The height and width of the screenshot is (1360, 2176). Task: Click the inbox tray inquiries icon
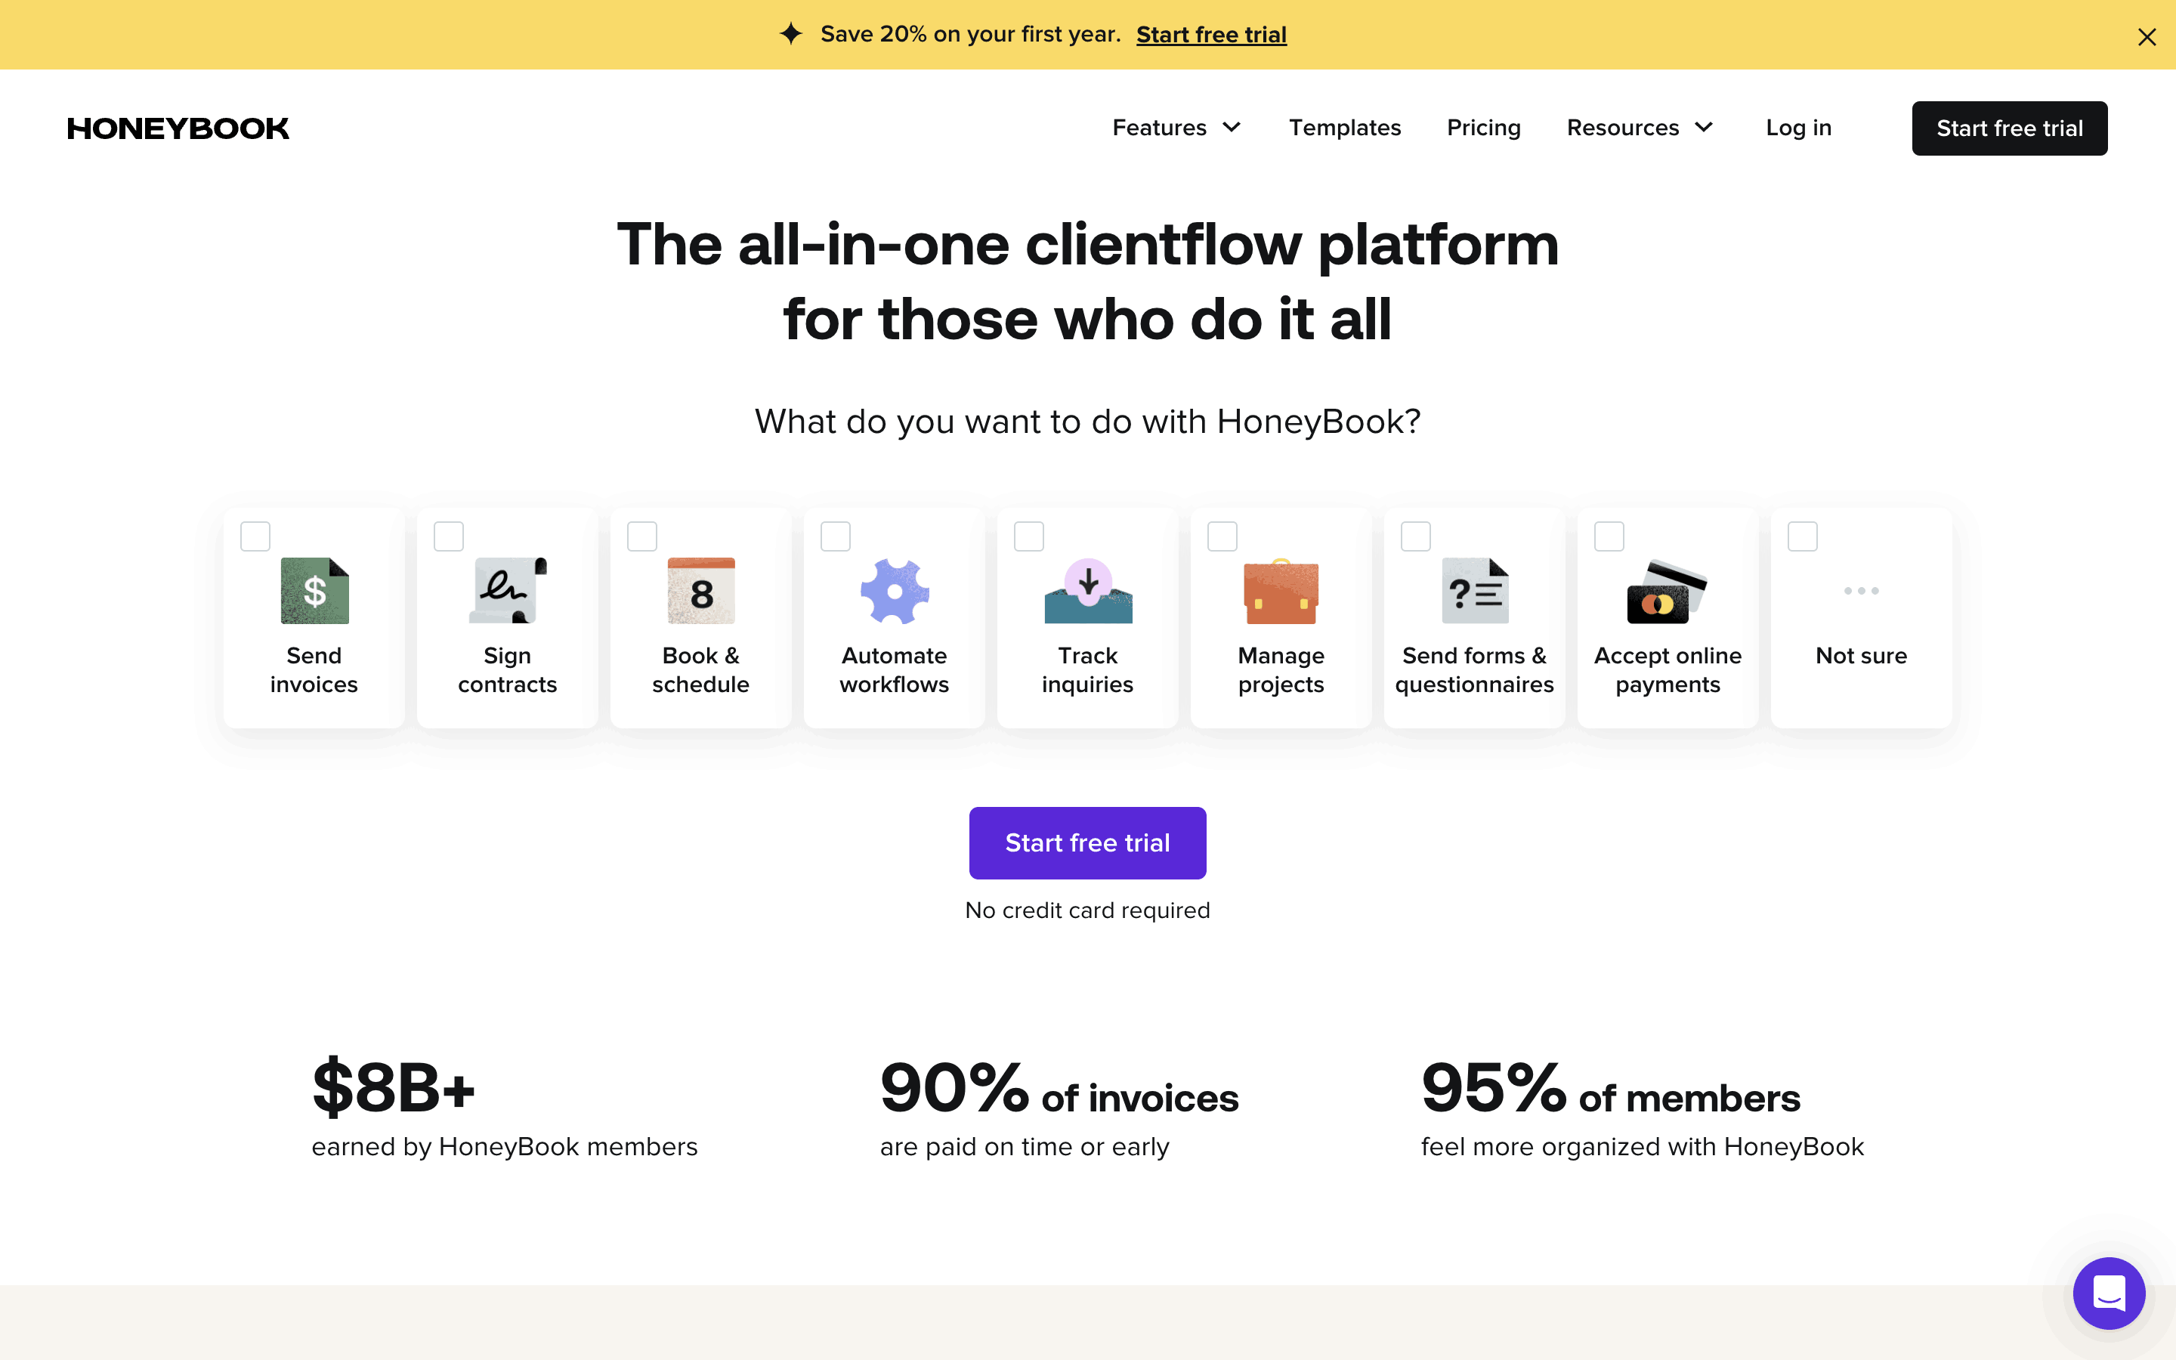click(x=1087, y=591)
